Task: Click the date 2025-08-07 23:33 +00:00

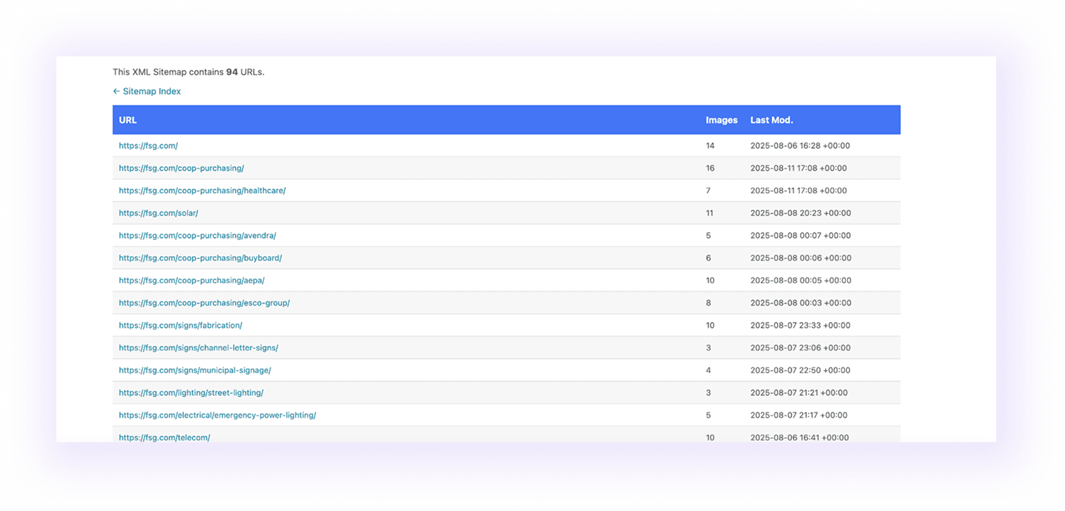Action: [801, 326]
